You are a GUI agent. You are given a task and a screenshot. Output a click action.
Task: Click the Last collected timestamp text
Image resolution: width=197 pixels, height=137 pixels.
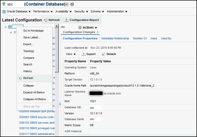[106, 48]
